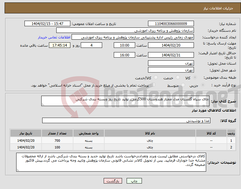Click the کد کالا column header
This screenshot has height=189, width=241.
(x=211, y=133)
